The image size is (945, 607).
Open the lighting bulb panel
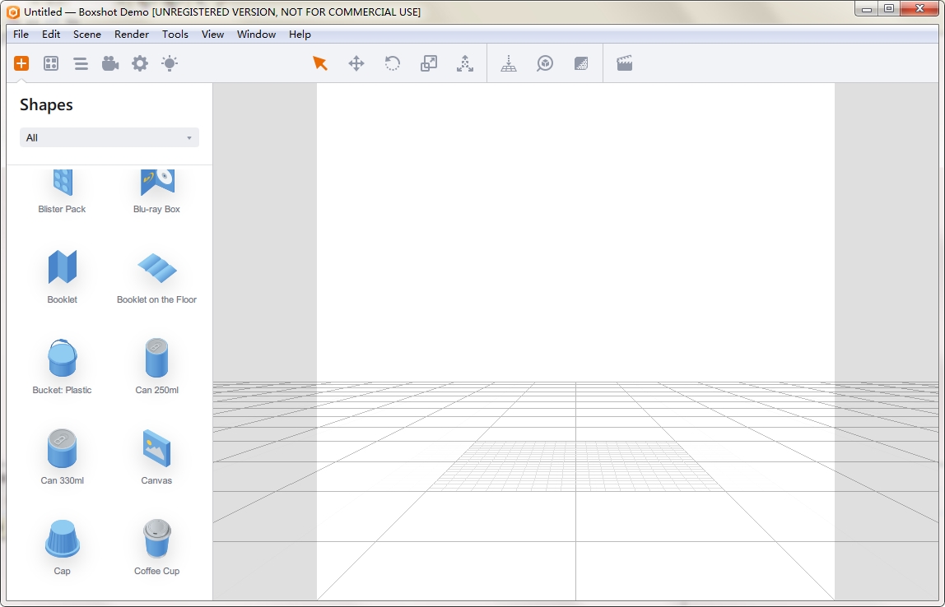point(170,63)
